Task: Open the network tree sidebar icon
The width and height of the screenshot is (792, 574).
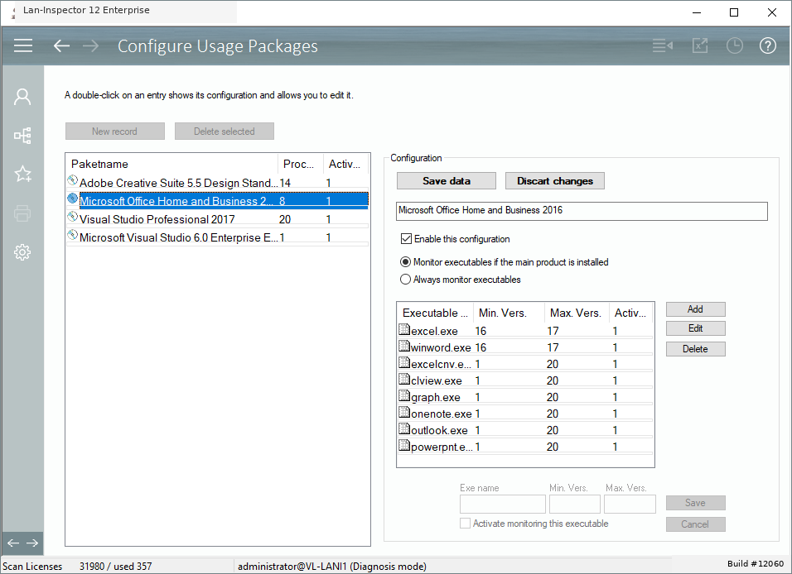Action: coord(22,135)
